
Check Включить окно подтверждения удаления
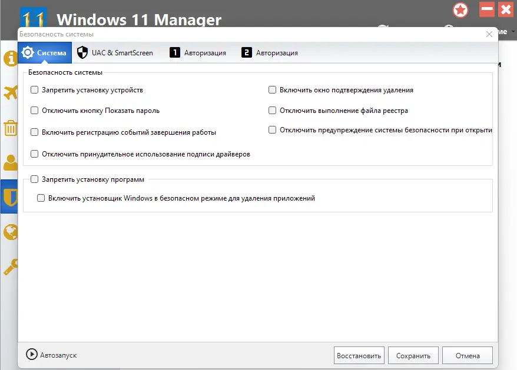273,90
